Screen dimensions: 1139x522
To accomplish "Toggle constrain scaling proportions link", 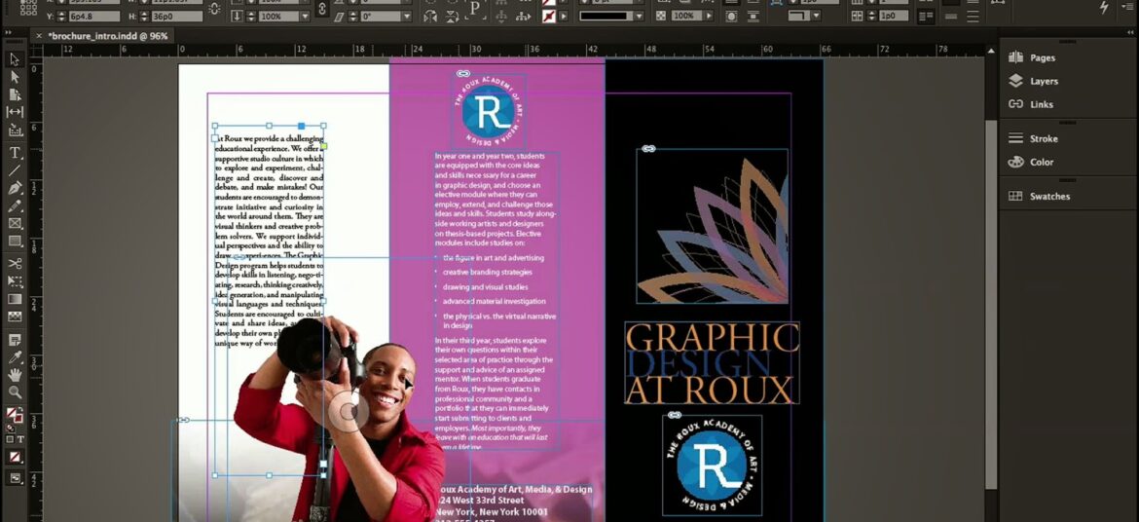I will (322, 9).
